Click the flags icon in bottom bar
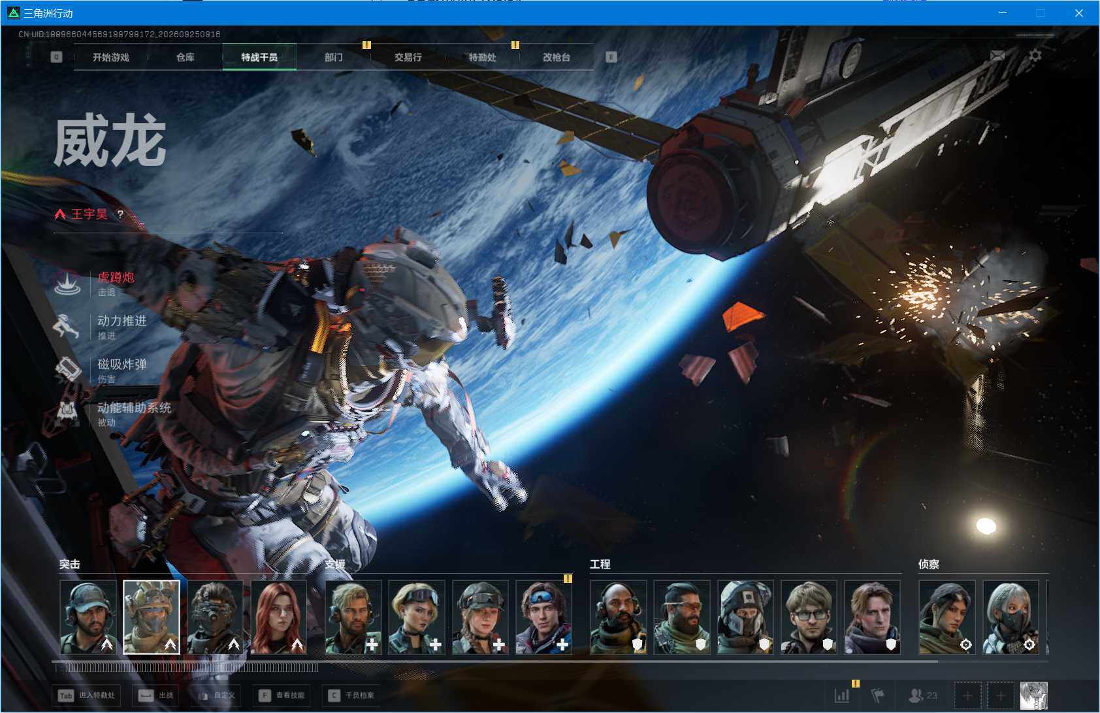This screenshot has width=1100, height=713. pos(878,695)
